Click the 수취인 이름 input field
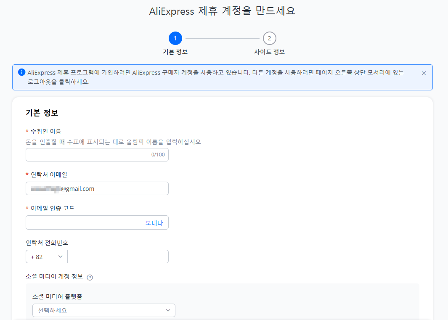Viewport: 448px width, 320px height. (x=84, y=154)
